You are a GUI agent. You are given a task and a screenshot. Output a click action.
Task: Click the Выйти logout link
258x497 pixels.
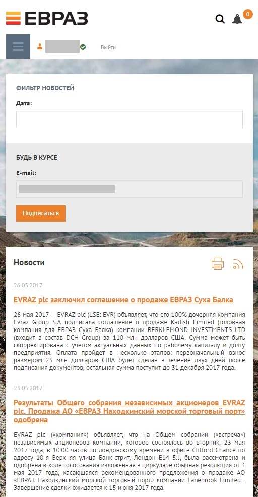click(108, 47)
